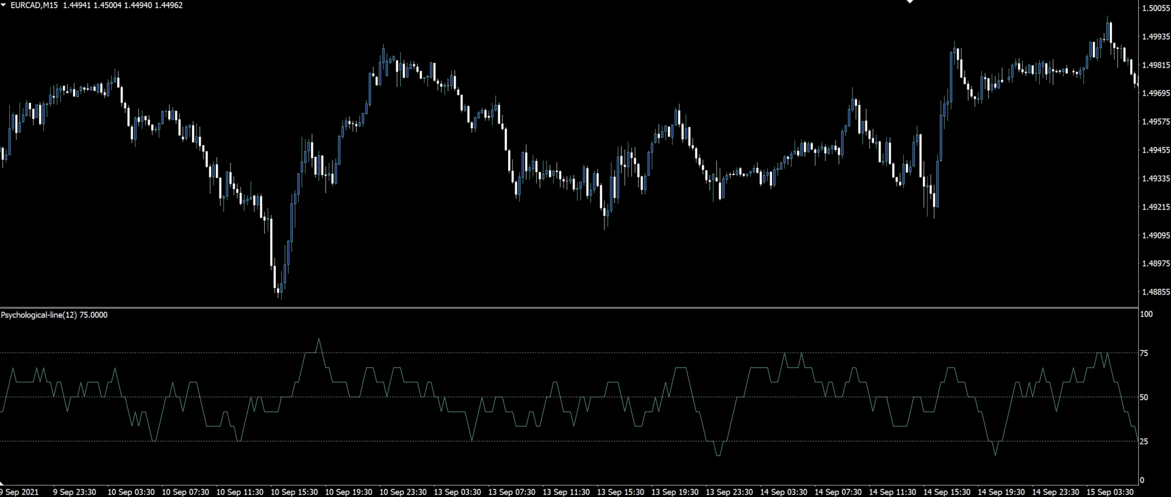
Task: Click the 15 Sep 03:30 time label
Action: point(1109,492)
